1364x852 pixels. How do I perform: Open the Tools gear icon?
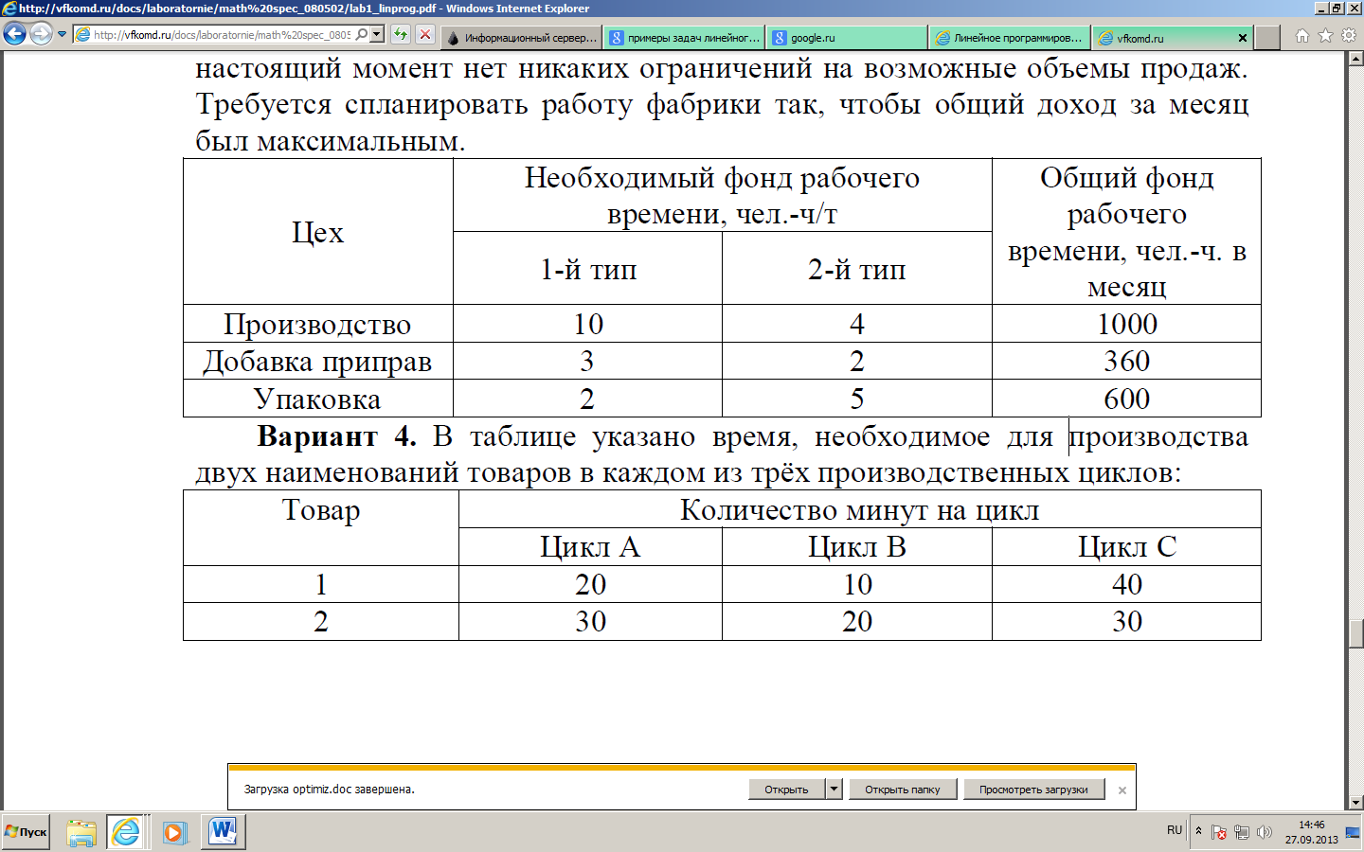click(x=1349, y=36)
